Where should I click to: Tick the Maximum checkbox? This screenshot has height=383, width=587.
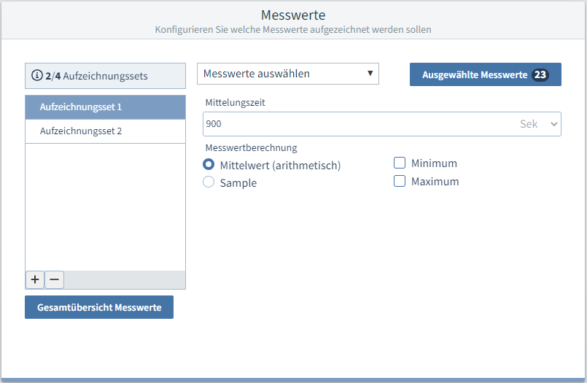400,181
